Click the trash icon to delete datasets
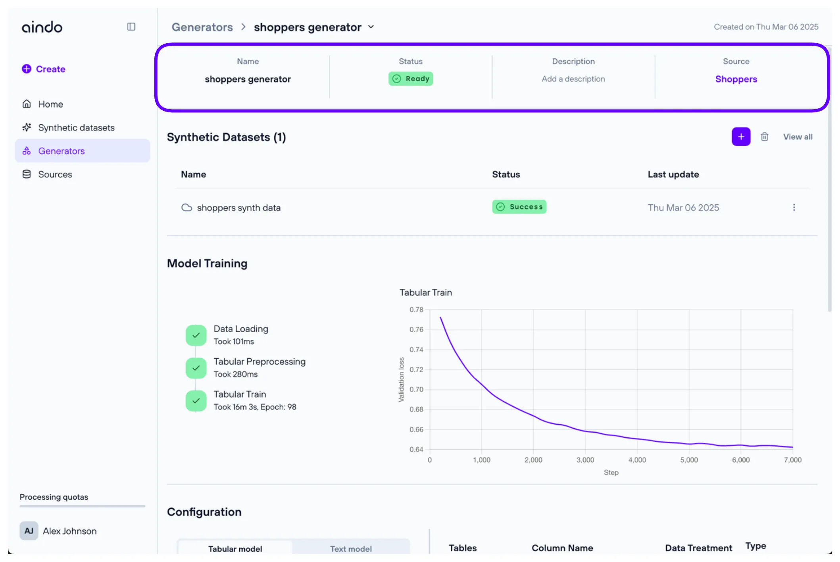 point(764,137)
